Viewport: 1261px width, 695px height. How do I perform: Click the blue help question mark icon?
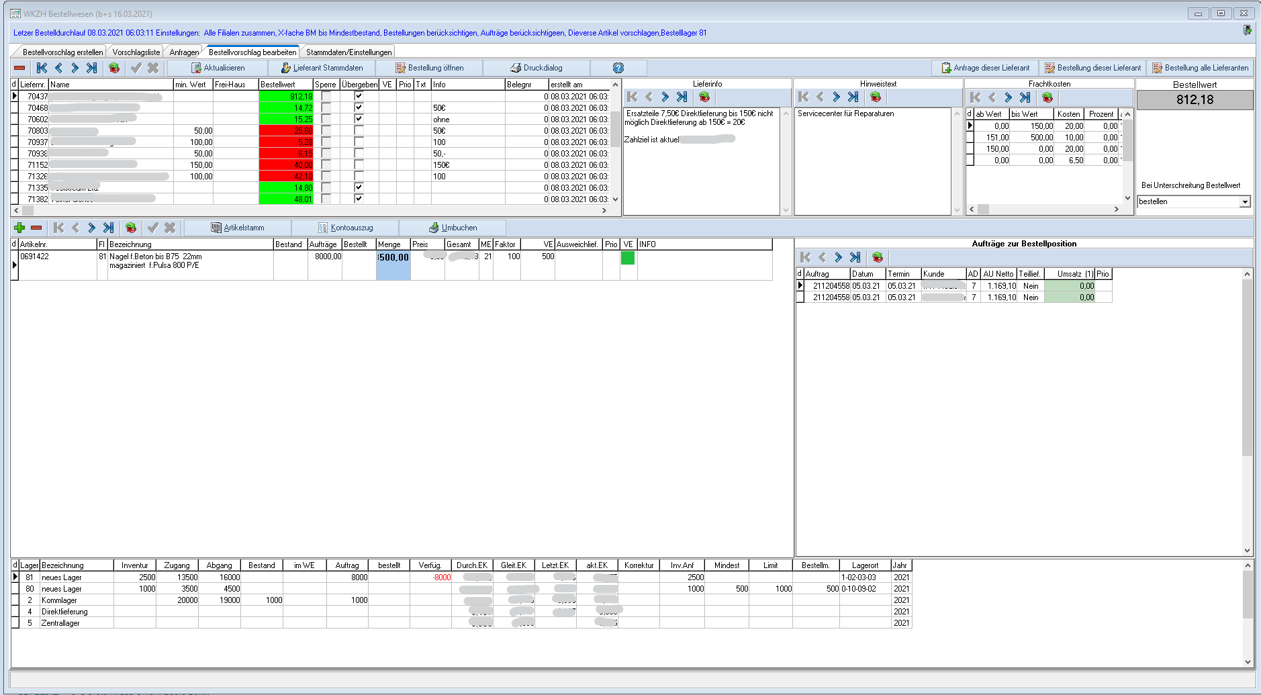click(x=618, y=68)
